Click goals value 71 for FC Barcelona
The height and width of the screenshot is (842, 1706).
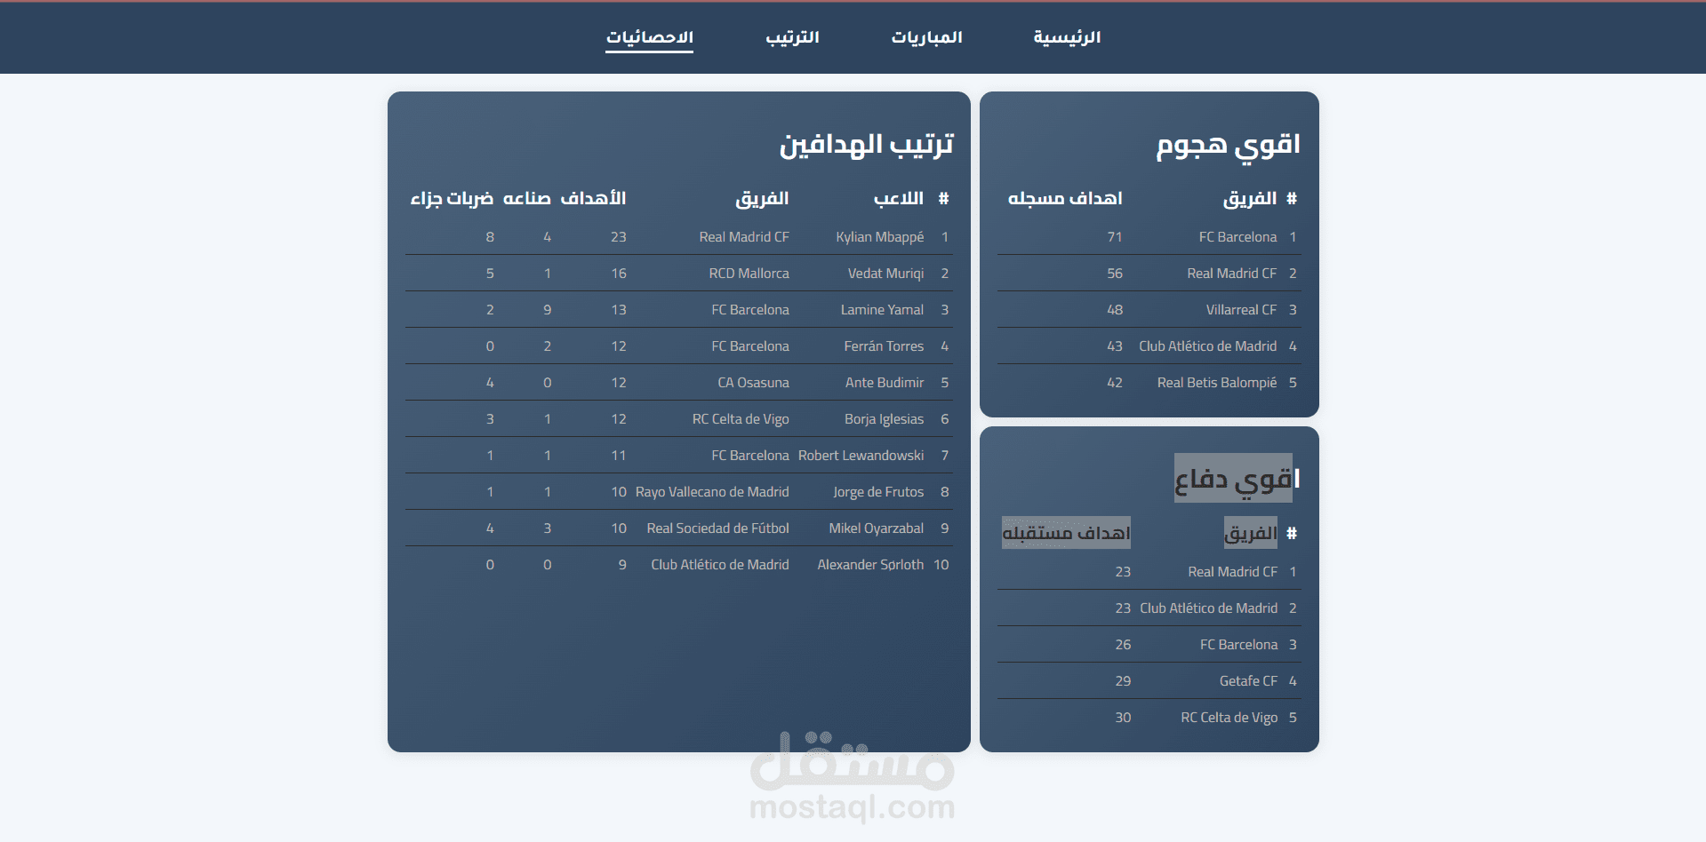[x=1115, y=237]
